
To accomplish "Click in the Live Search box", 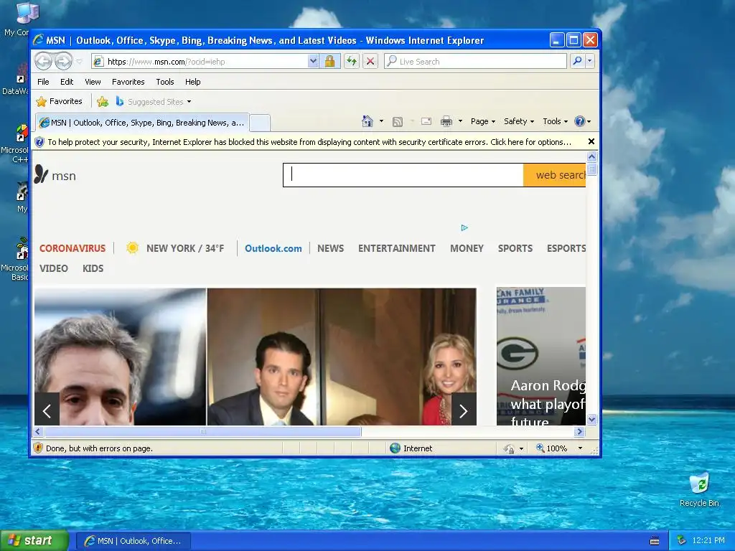I will 475,61.
